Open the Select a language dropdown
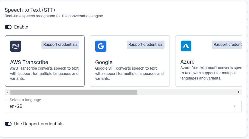The height and width of the screenshot is (139, 249). point(123,106)
